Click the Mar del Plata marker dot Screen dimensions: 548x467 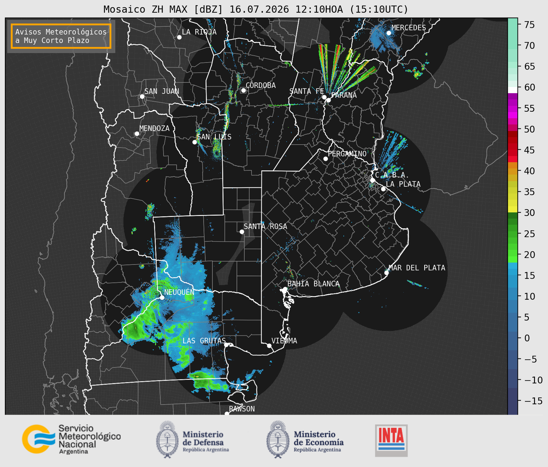(x=387, y=272)
